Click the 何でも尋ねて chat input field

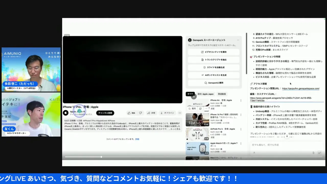(x=281, y=145)
